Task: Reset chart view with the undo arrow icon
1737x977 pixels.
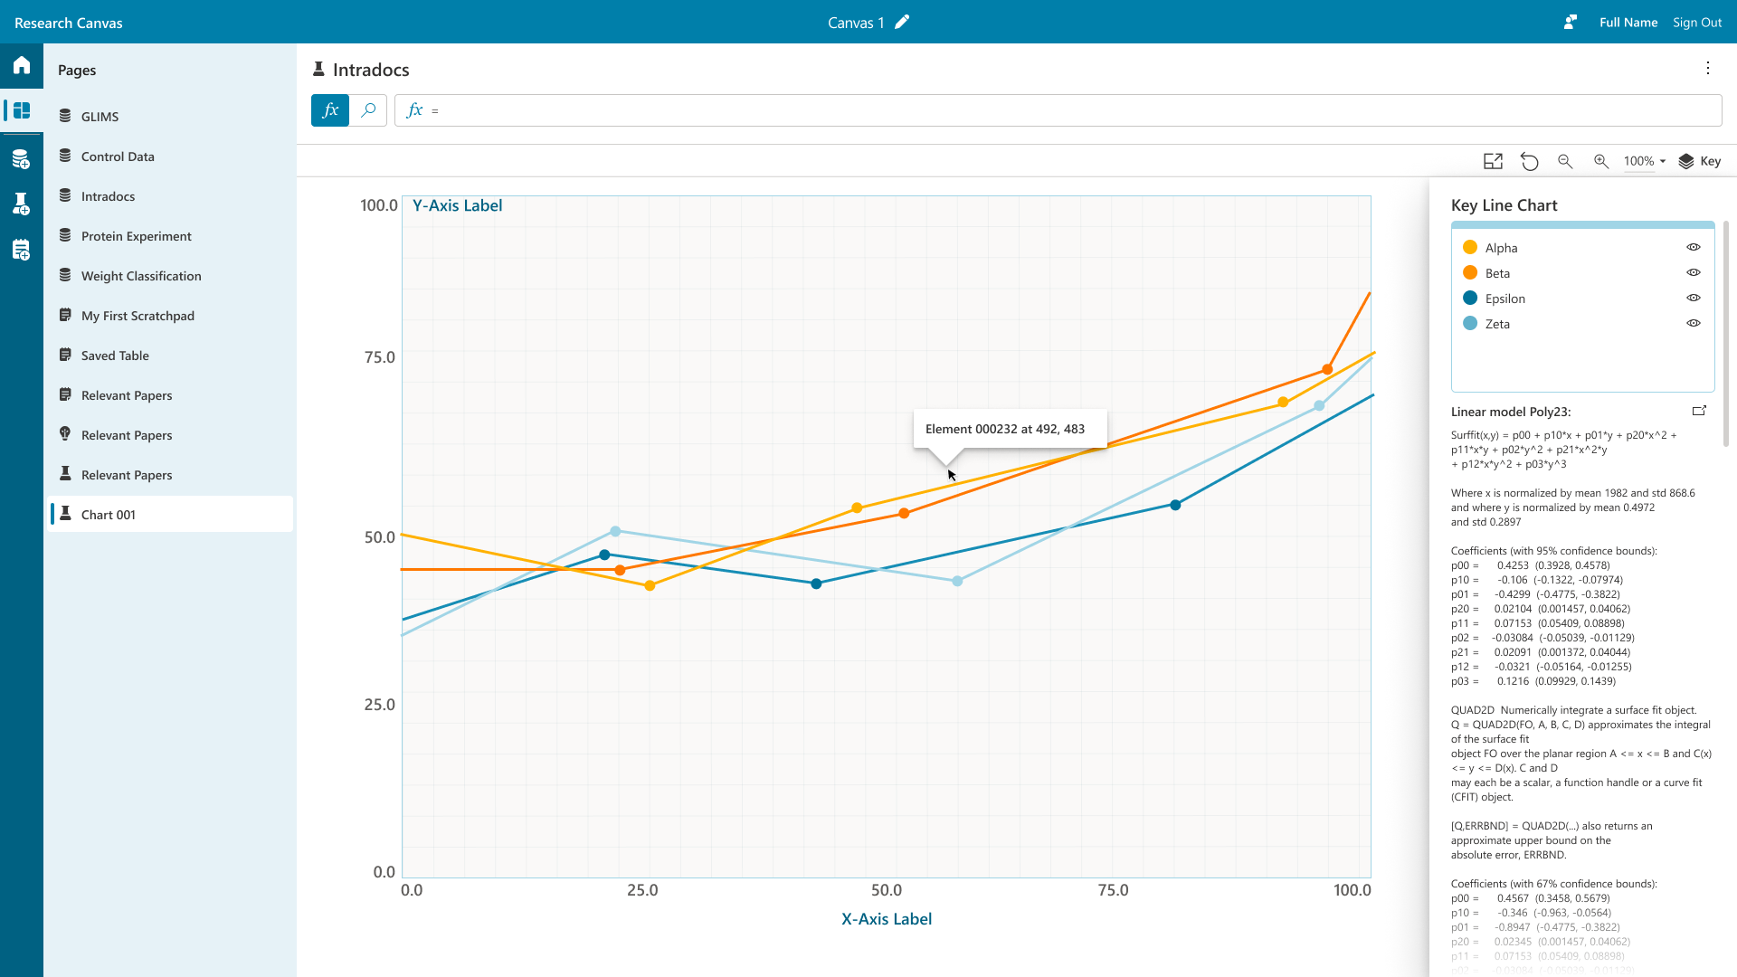Action: (1529, 161)
